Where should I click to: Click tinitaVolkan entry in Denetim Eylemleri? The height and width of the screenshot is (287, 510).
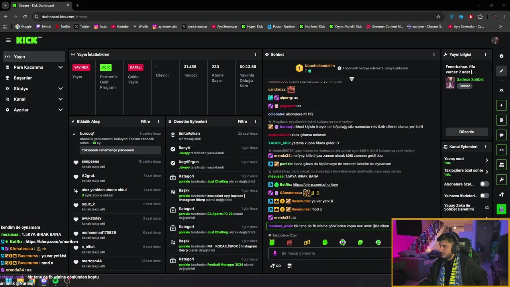[214, 136]
